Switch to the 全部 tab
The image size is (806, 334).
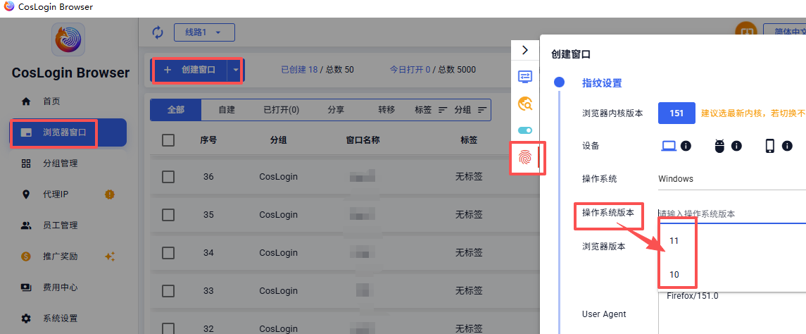tap(176, 110)
